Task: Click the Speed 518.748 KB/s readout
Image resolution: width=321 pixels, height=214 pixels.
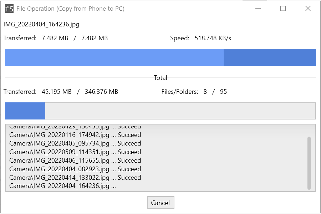Action: tap(200, 38)
